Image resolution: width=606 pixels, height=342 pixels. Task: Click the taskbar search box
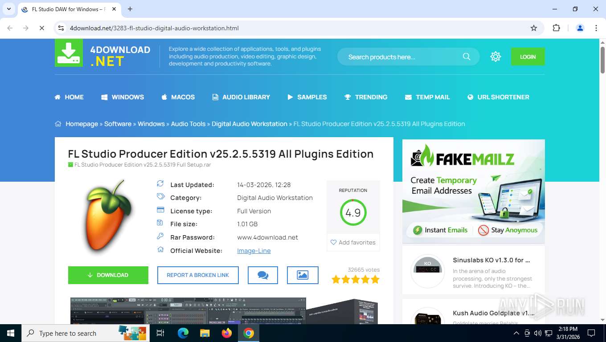tap(85, 333)
